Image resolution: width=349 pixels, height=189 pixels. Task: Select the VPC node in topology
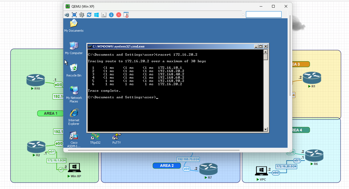(x=261, y=171)
